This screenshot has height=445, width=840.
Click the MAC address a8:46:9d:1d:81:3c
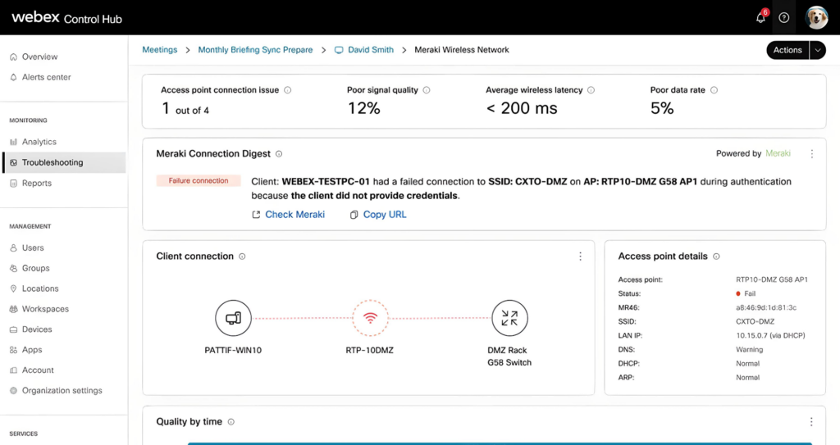[x=766, y=308]
